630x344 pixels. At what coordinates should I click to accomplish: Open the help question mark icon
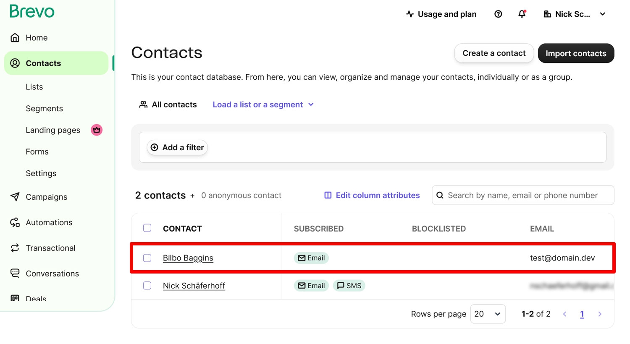click(x=498, y=14)
